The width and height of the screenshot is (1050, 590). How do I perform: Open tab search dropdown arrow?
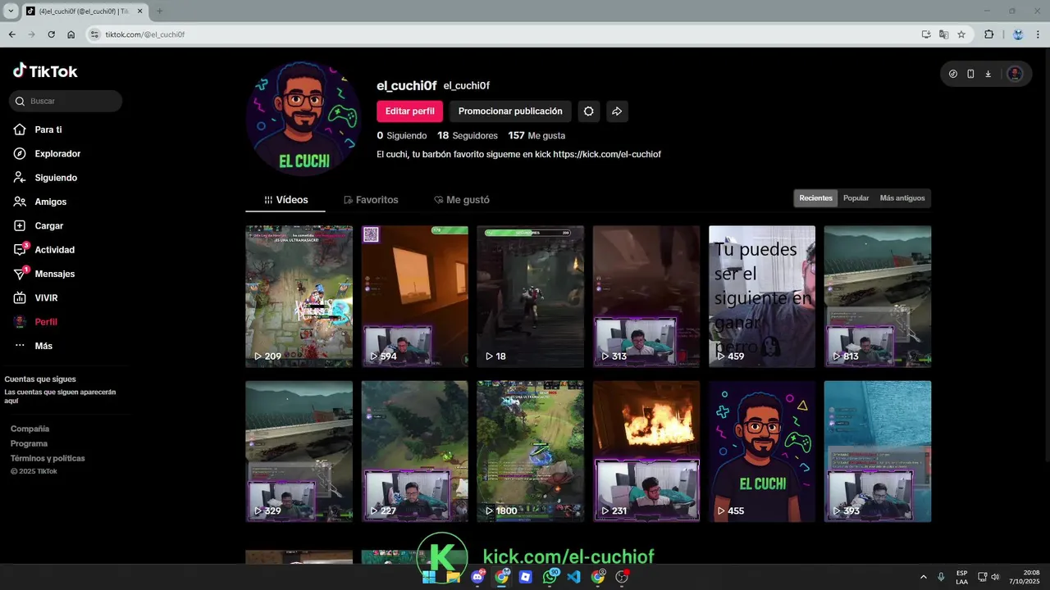11,11
